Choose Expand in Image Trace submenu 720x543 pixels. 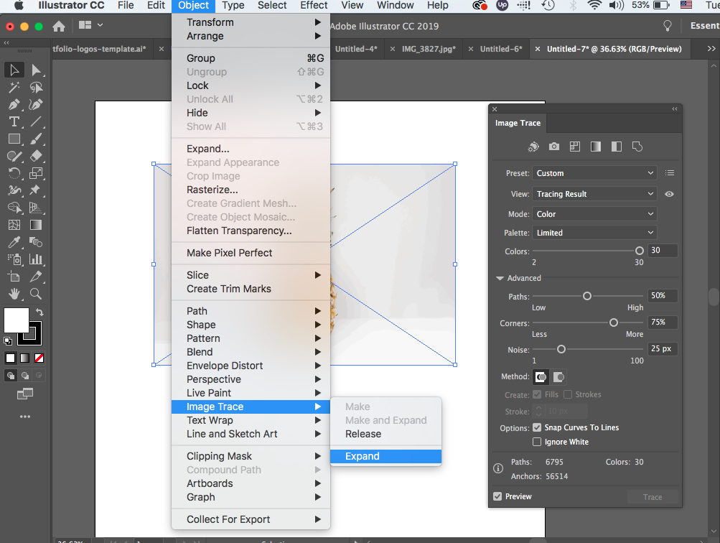click(x=385, y=456)
